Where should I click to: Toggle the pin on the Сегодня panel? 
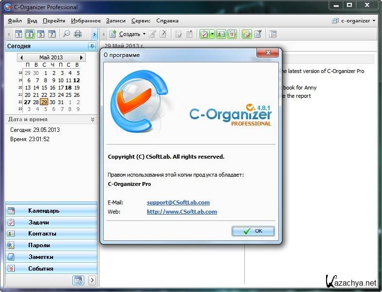point(92,46)
